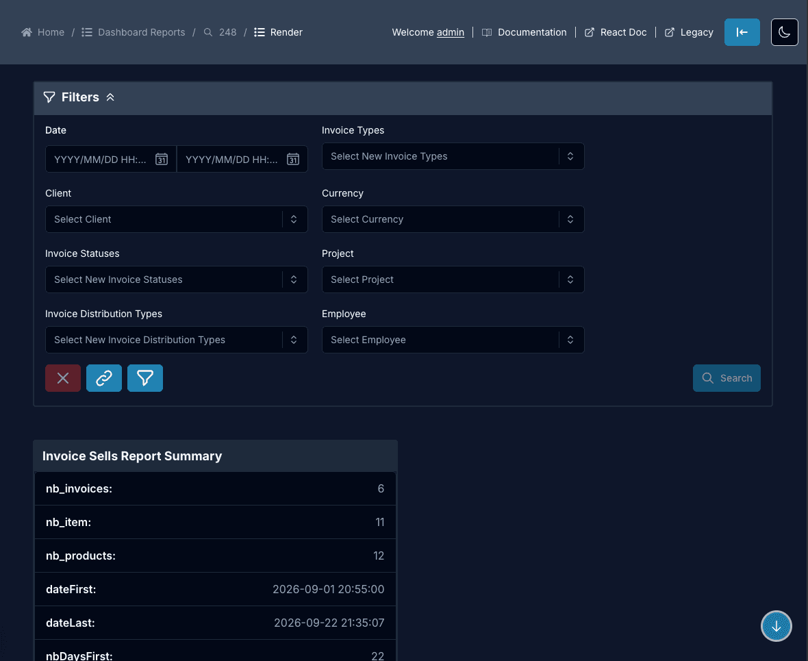Open the admin user link
Image resolution: width=808 pixels, height=661 pixels.
[451, 32]
